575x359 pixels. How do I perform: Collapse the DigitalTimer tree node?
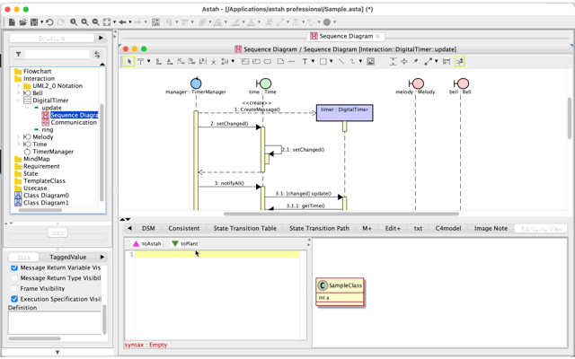coord(18,101)
